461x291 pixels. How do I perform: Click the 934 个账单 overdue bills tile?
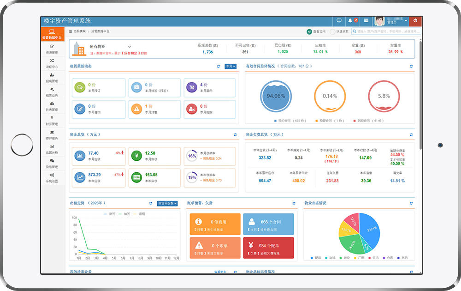pyautogui.click(x=268, y=248)
